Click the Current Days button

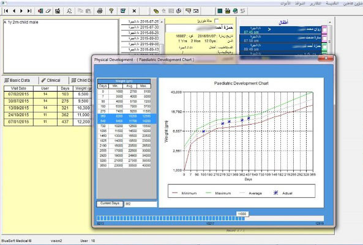(110, 203)
